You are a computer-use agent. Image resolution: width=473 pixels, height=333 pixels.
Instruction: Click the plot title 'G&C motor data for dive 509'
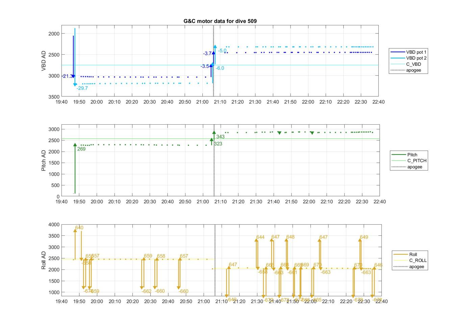point(220,21)
